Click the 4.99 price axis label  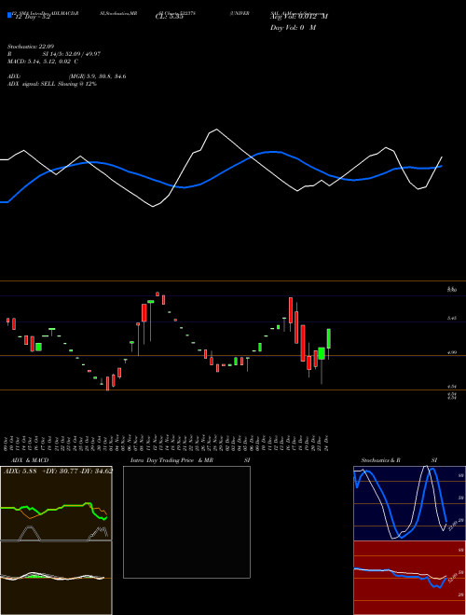(451, 353)
